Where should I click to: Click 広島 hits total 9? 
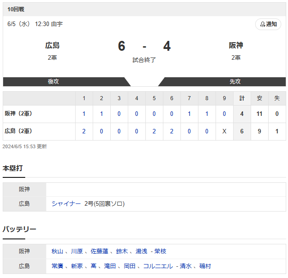click(x=259, y=132)
